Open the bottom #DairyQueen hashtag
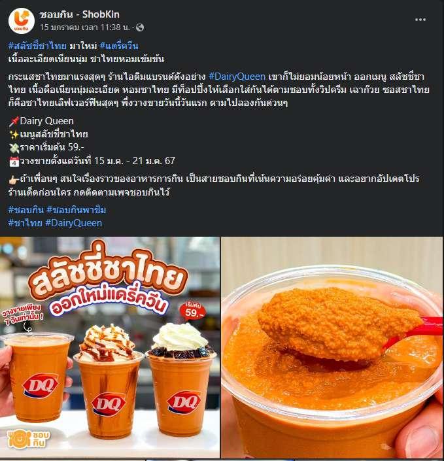The height and width of the screenshot is (461, 444). coord(73,223)
